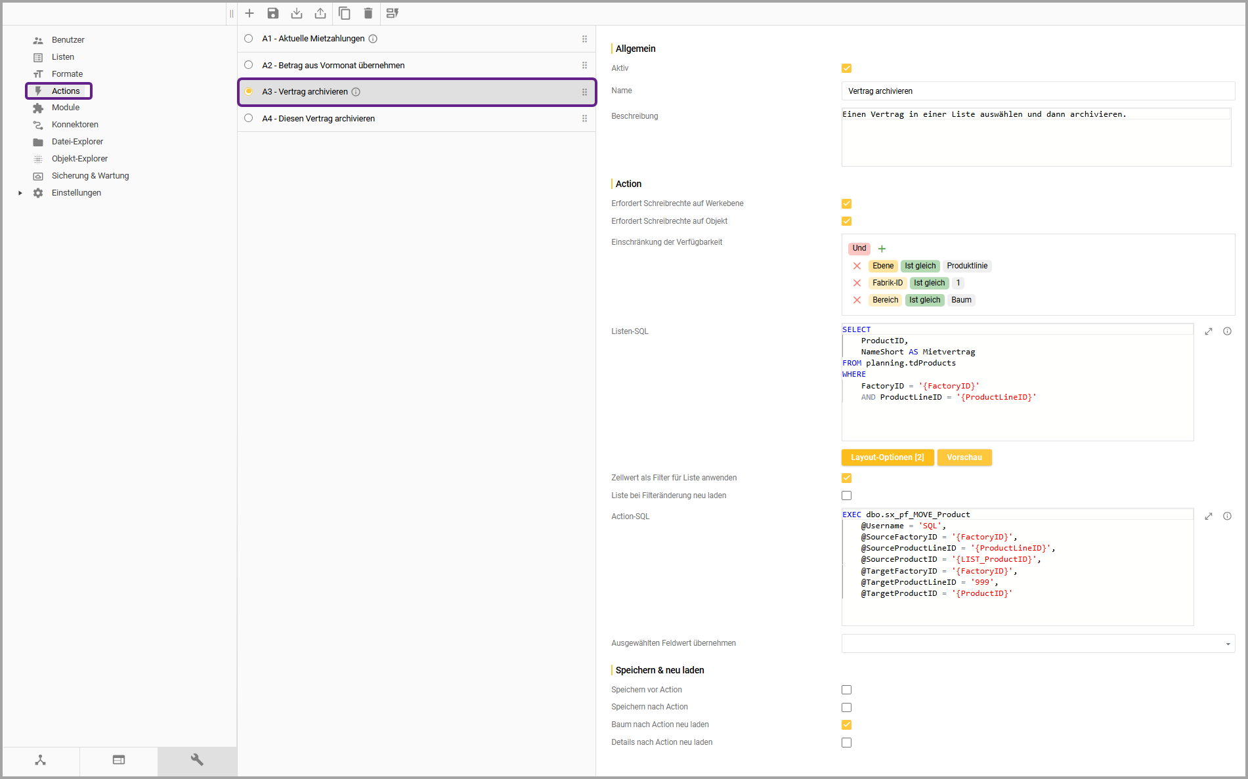Enable Liste bei Filteränderung neu laden
This screenshot has width=1248, height=779.
point(846,495)
